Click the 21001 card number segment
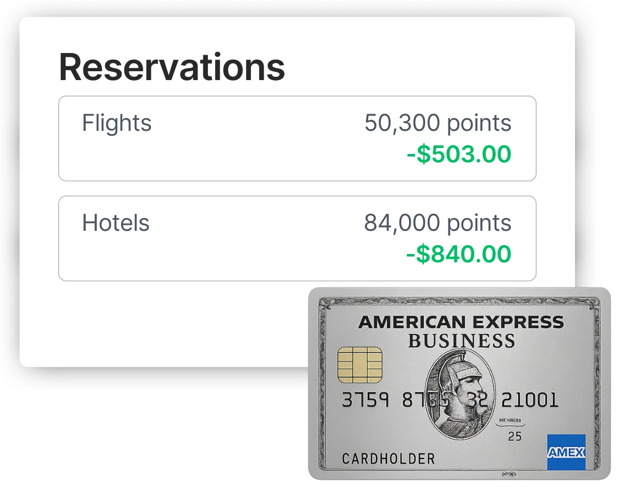This screenshot has width=628, height=492. pyautogui.click(x=530, y=400)
